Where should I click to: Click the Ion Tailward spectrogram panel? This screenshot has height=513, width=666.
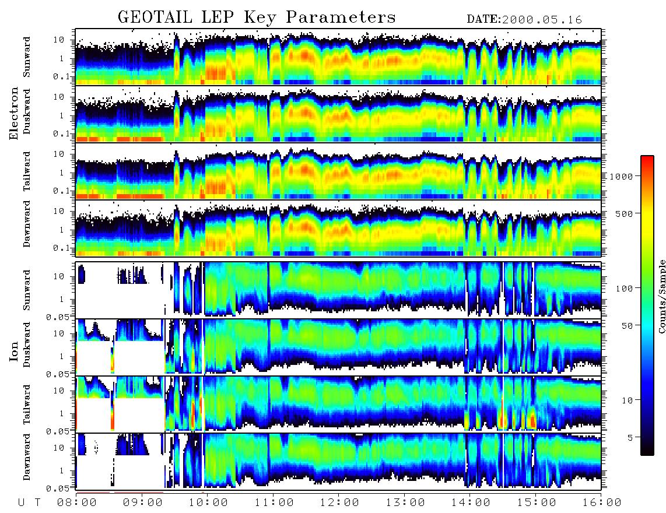[x=338, y=405]
